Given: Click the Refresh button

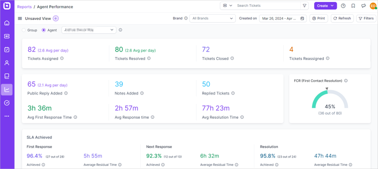Looking at the screenshot, I should [342, 18].
